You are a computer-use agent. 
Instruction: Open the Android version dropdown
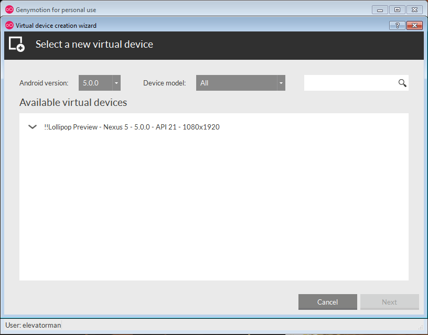pyautogui.click(x=99, y=83)
